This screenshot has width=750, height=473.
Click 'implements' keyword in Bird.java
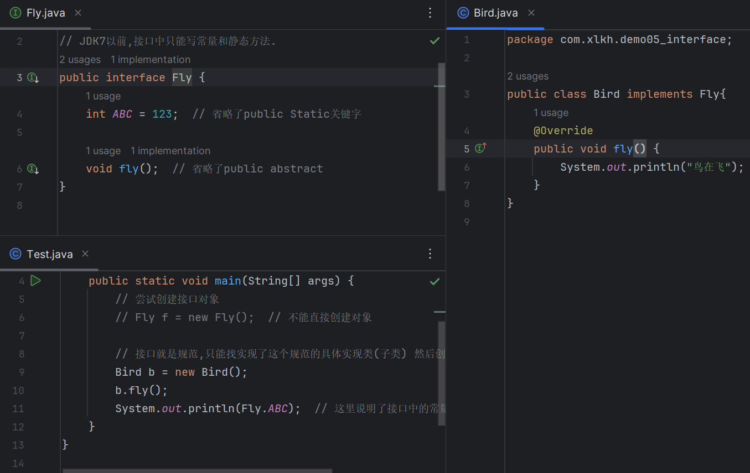pos(660,94)
